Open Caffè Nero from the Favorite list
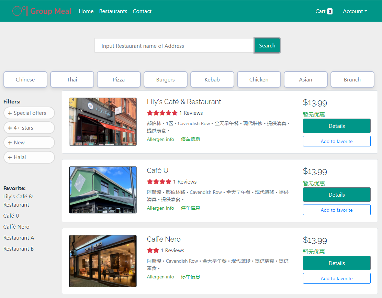 (16, 227)
